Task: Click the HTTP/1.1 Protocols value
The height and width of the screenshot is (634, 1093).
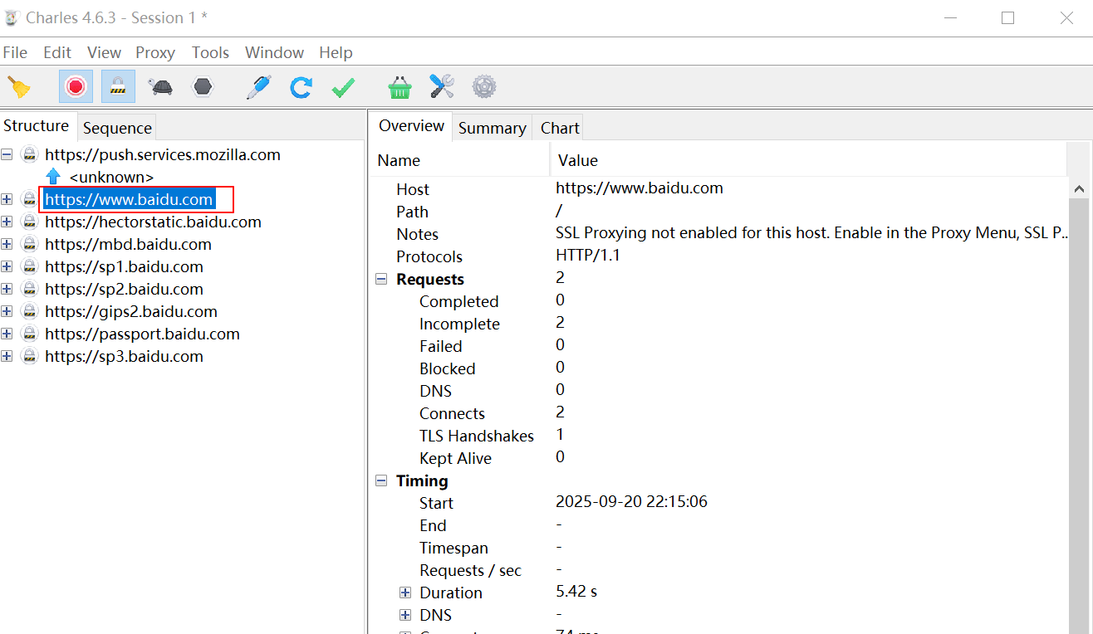Action: [588, 256]
